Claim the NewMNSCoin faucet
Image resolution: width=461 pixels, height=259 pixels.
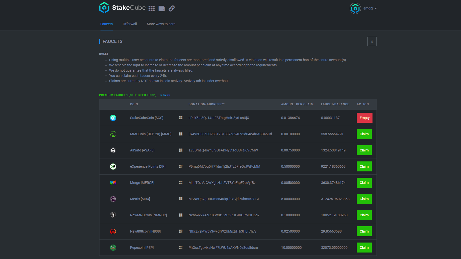[x=364, y=215]
